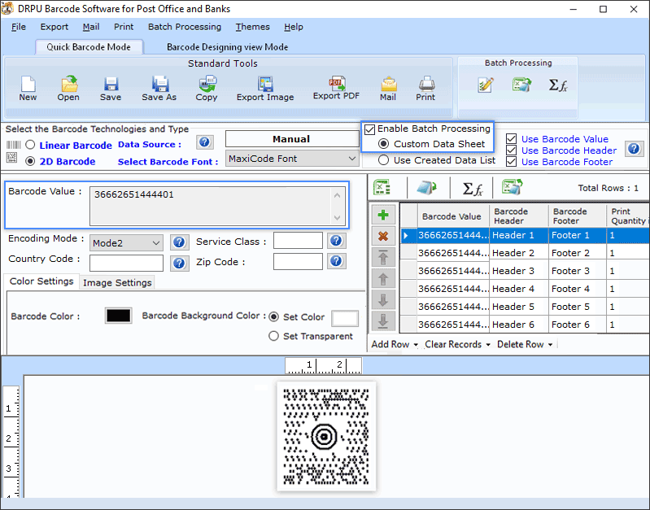Select Custom Data Sheet radio option

(383, 144)
